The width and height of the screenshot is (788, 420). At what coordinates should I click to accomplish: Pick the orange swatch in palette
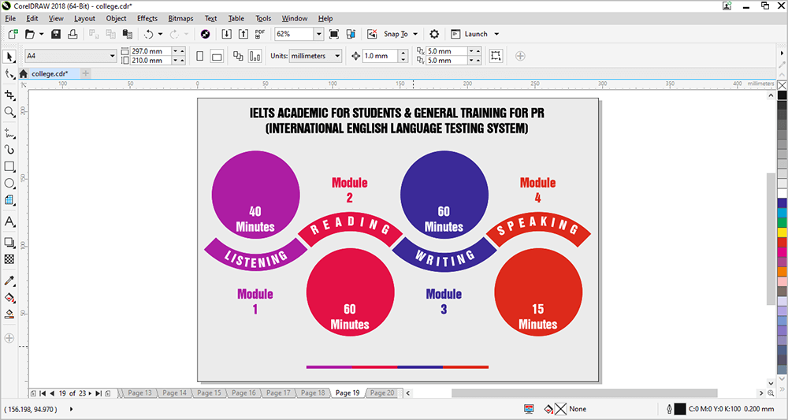[x=782, y=271]
